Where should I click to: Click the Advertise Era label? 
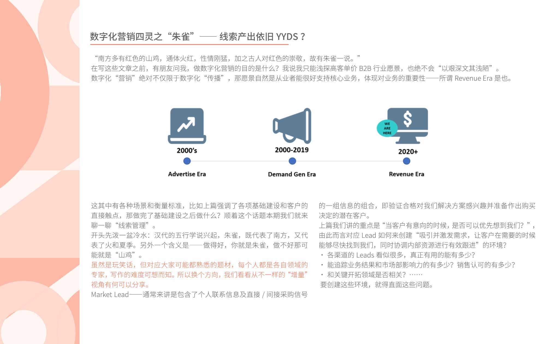pyautogui.click(x=187, y=174)
